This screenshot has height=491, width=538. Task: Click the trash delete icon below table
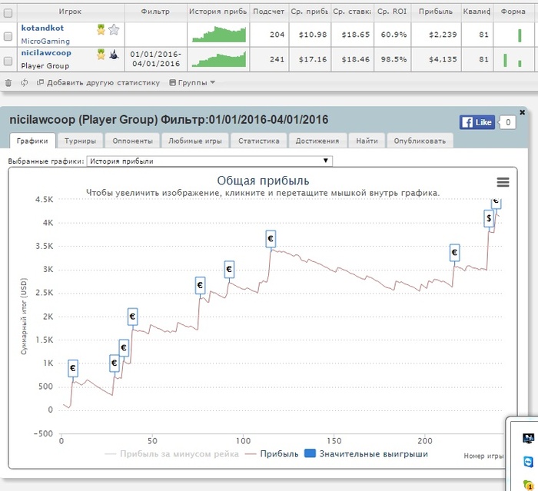[x=8, y=83]
